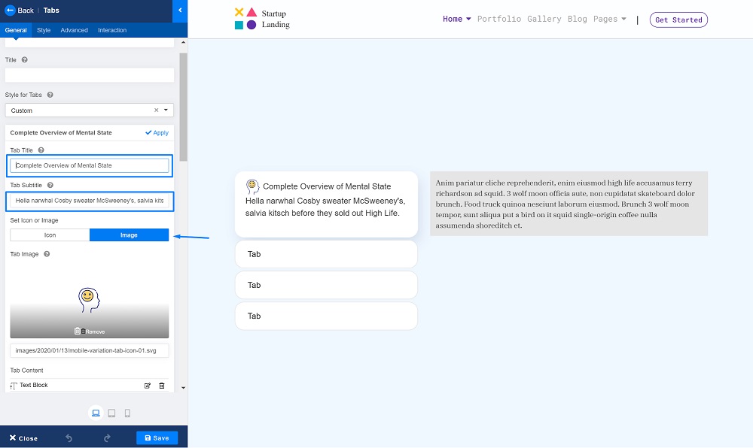The height and width of the screenshot is (448, 753).
Task: Delete the Text Block item
Action: 162,386
